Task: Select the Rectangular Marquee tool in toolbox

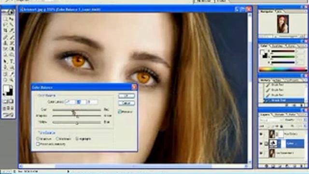Action: click(x=5, y=19)
